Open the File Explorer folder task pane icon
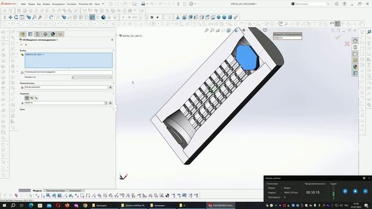The width and height of the screenshot is (372, 209). point(355,54)
